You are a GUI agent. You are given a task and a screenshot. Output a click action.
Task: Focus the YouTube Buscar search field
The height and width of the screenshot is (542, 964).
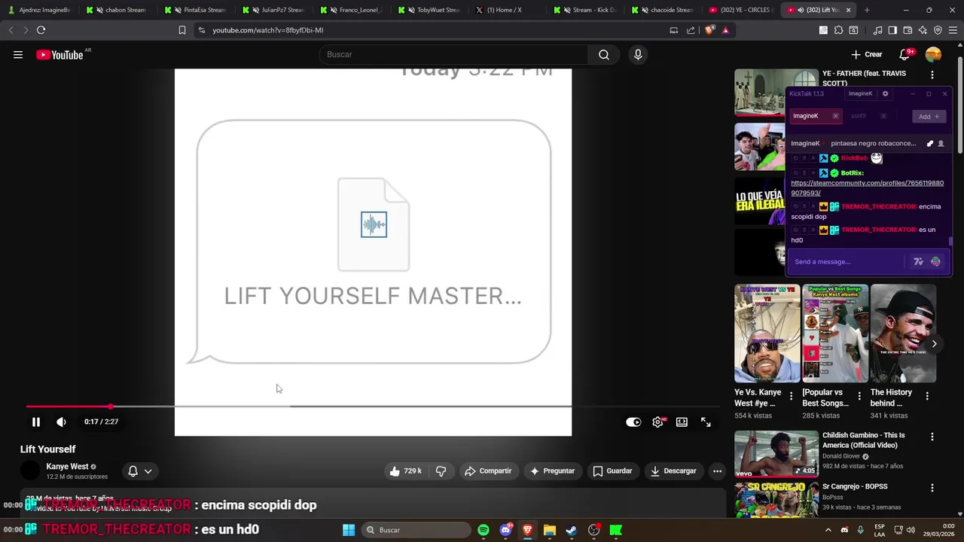point(453,54)
